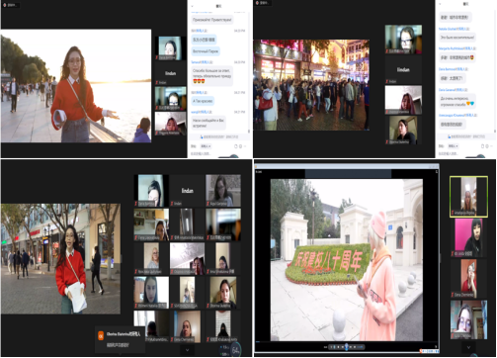497x358 pixels.
Task: Select the lindan participant tile in bottom-left grid
Action: click(187, 191)
